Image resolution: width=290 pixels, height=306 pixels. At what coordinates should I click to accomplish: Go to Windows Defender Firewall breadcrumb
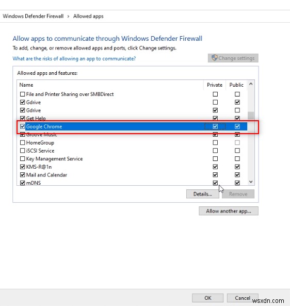tap(33, 16)
